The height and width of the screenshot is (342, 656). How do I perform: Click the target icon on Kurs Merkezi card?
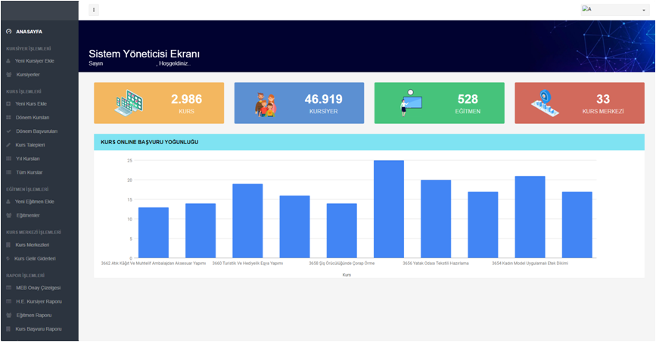(546, 103)
